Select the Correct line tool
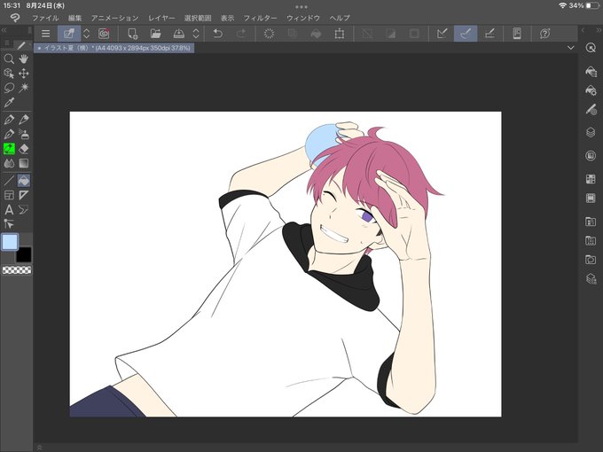 click(9, 223)
